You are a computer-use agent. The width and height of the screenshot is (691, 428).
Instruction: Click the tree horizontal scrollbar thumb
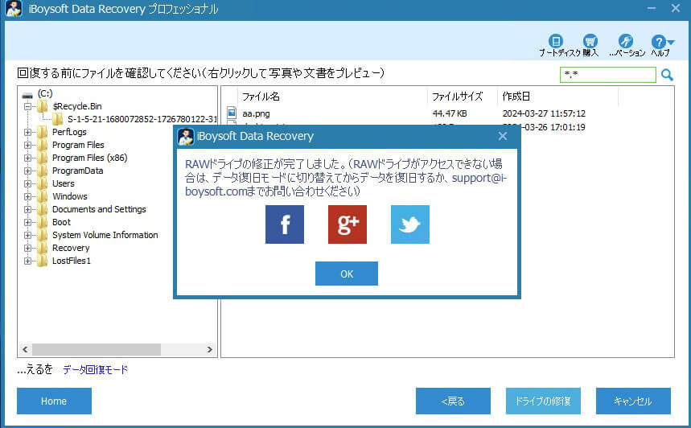click(96, 349)
